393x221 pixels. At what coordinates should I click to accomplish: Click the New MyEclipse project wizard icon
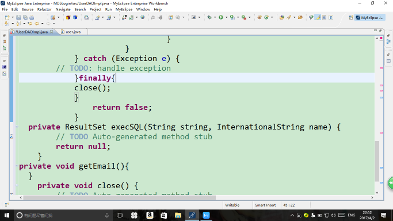click(53, 17)
